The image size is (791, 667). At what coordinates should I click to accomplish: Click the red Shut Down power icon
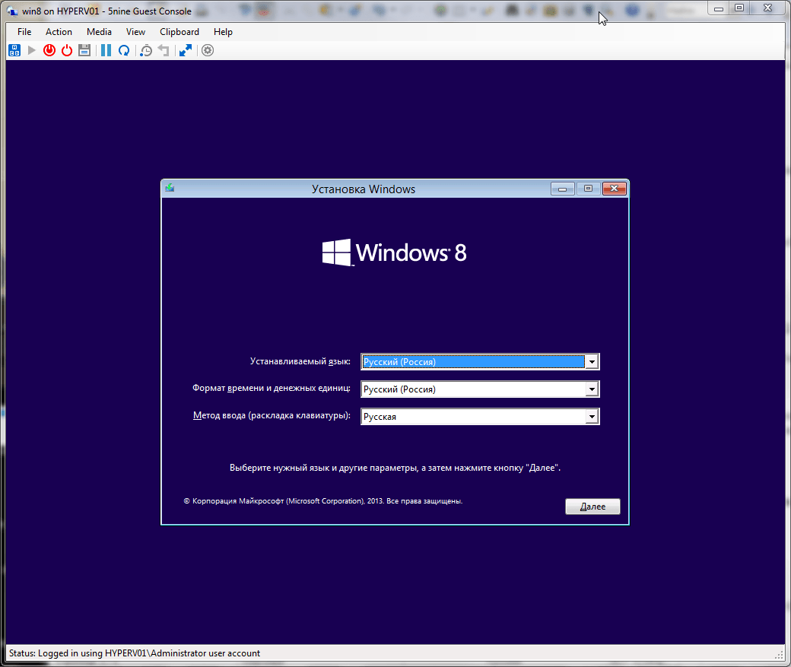tap(67, 50)
